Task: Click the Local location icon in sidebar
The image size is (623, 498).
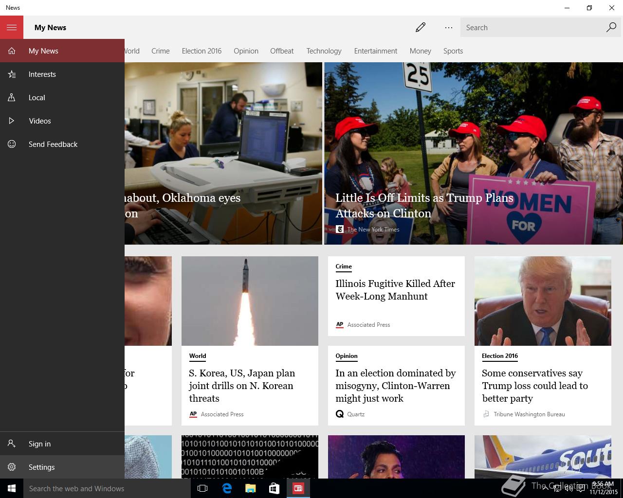Action: click(12, 97)
